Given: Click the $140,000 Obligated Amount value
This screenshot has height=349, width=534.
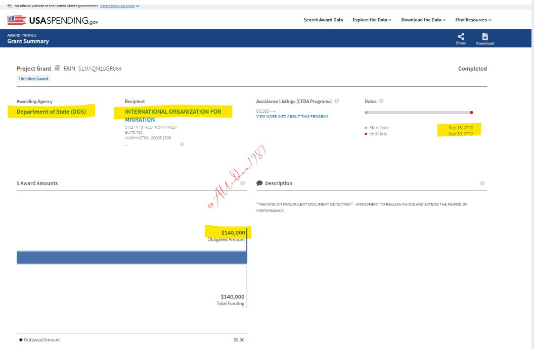Looking at the screenshot, I should [233, 233].
